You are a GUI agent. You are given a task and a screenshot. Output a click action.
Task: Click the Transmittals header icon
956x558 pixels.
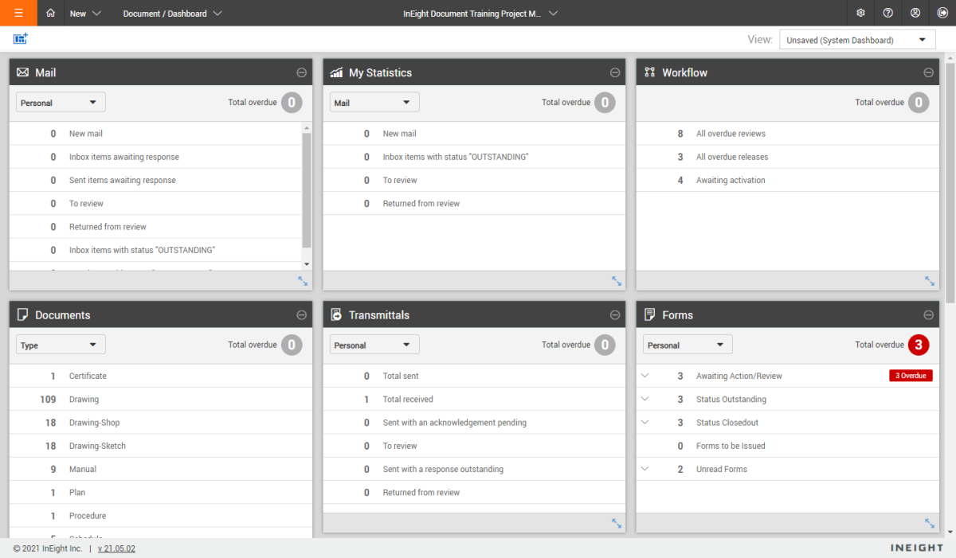click(336, 315)
